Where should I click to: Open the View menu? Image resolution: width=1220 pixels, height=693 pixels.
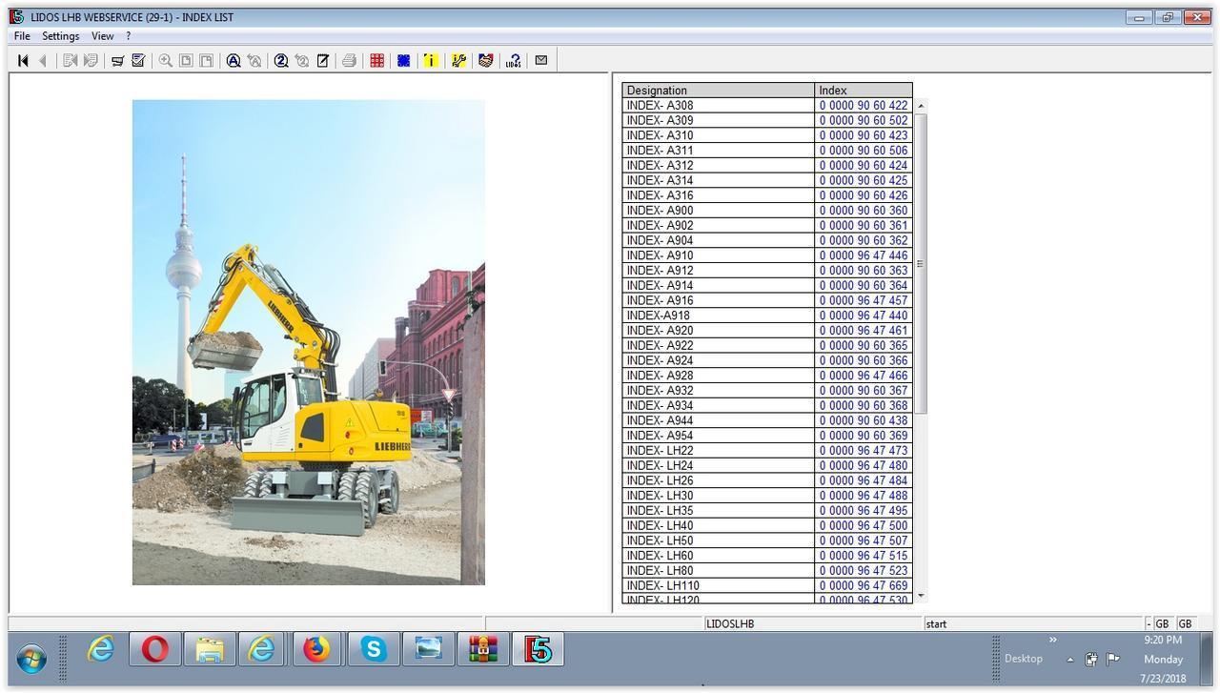point(102,36)
